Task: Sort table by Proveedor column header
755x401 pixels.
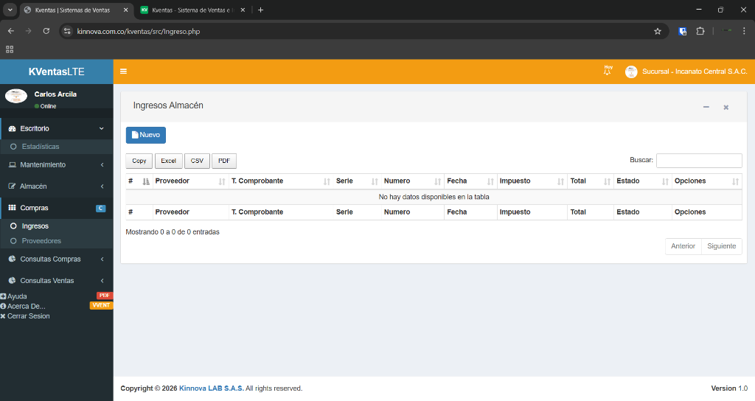Action: (x=191, y=181)
